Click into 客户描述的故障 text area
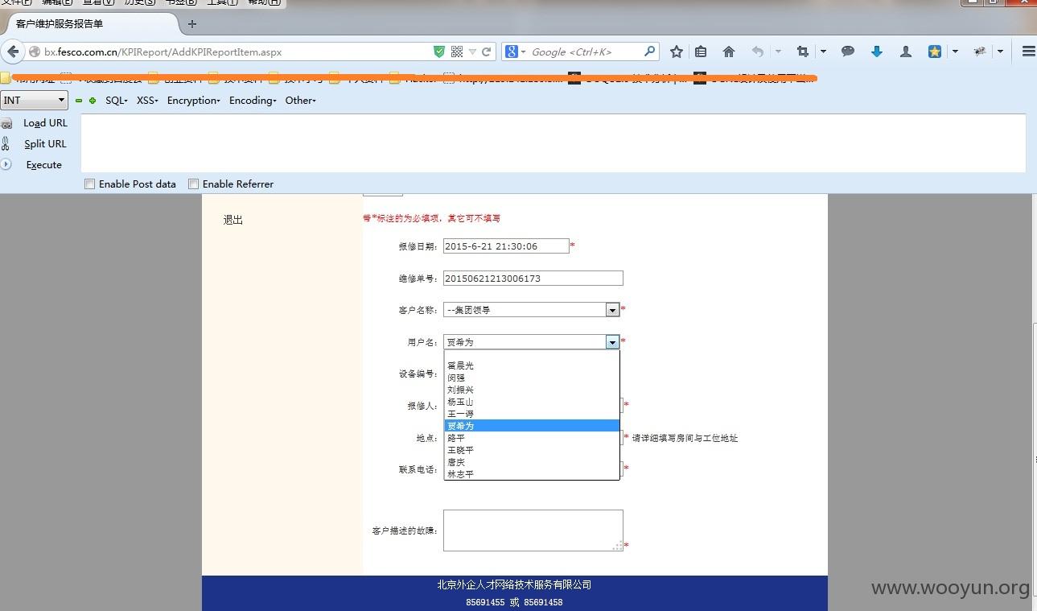Image resolution: width=1037 pixels, height=611 pixels. pos(533,530)
